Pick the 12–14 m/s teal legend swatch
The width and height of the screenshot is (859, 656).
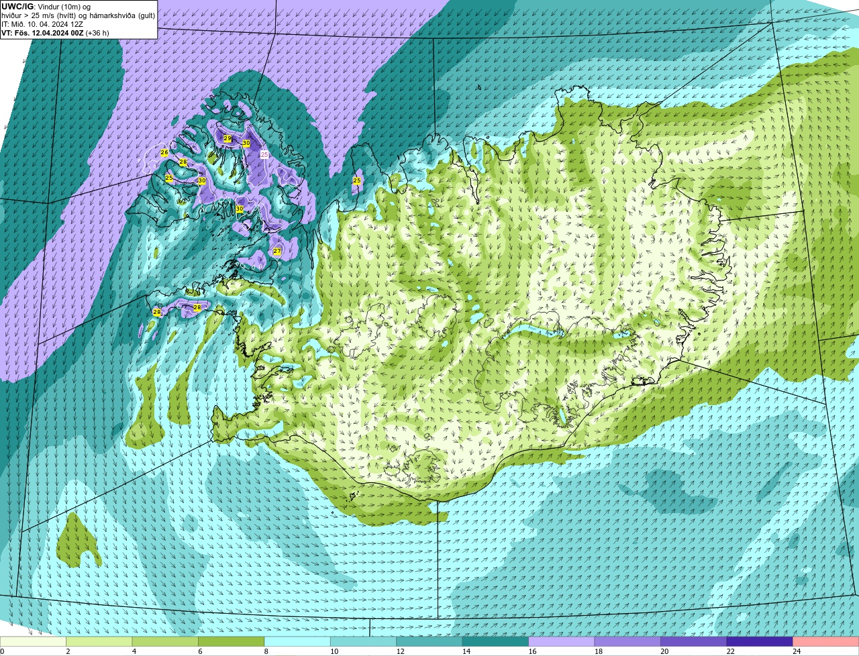(429, 641)
